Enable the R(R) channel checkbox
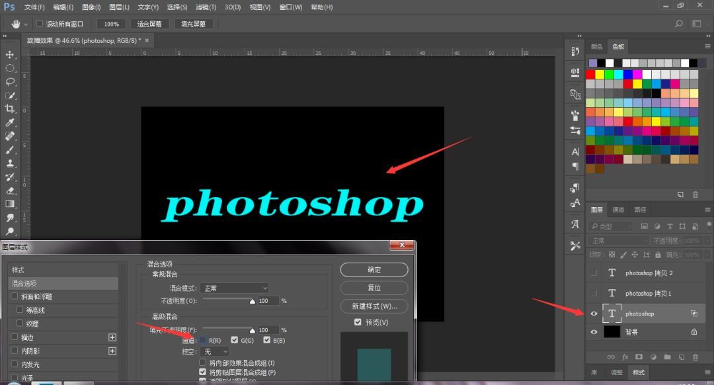 (x=203, y=341)
